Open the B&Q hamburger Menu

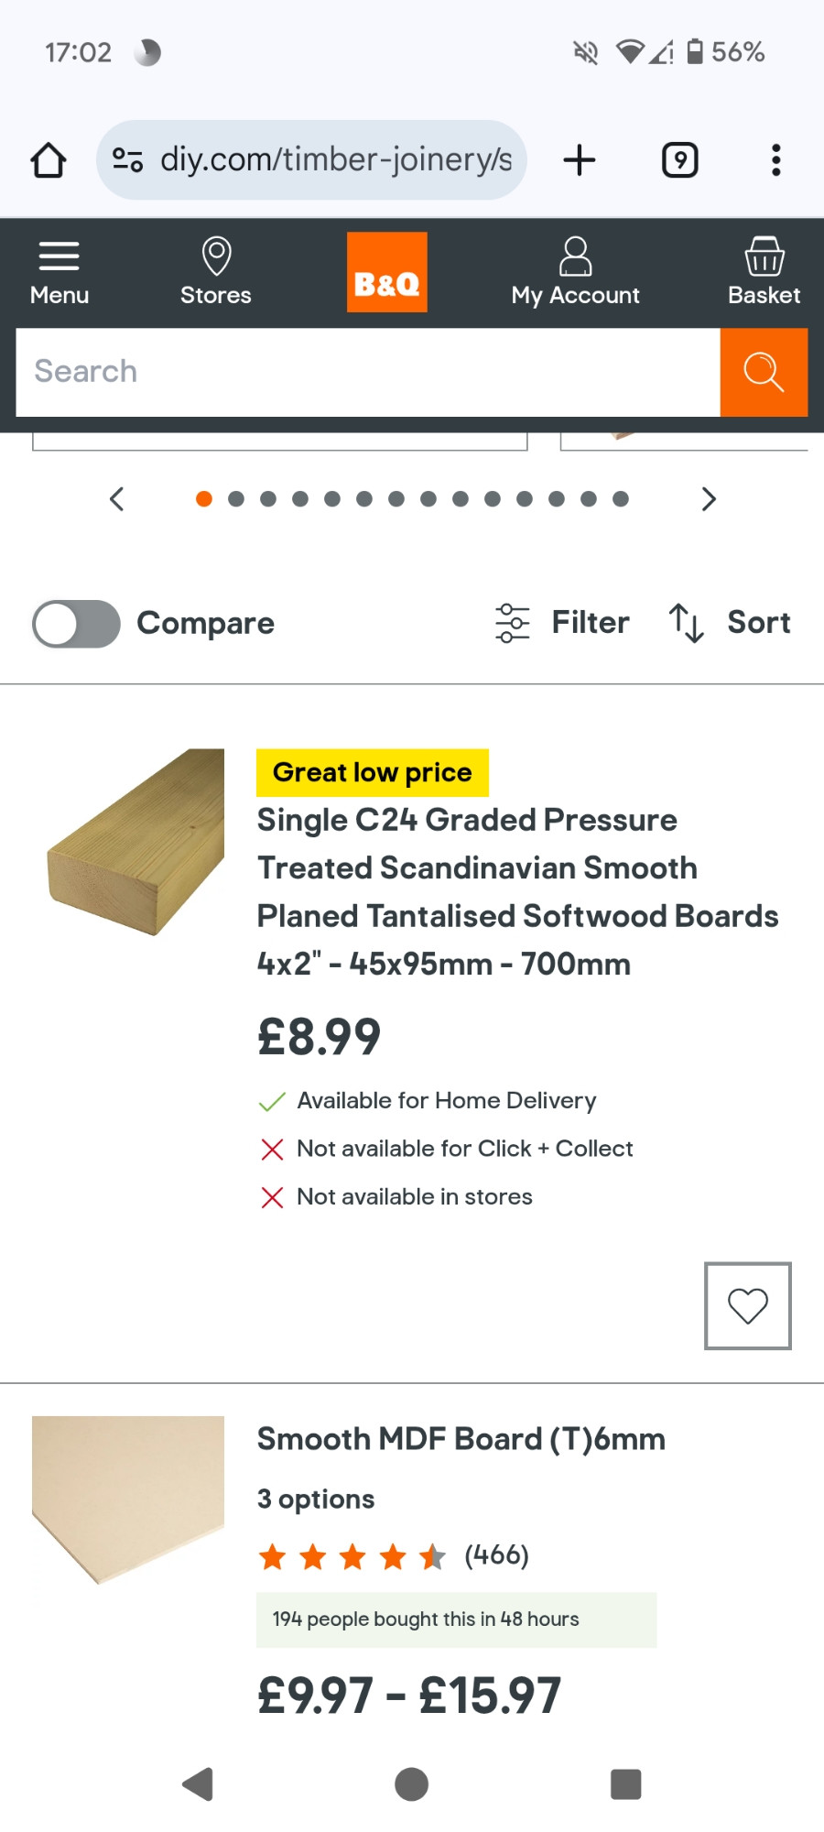pyautogui.click(x=60, y=272)
